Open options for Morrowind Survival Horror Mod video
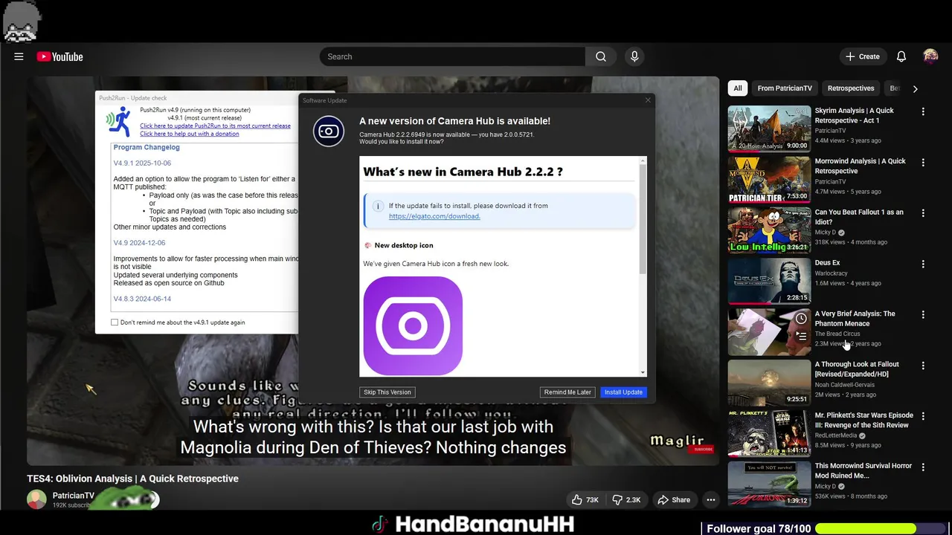This screenshot has width=952, height=535. point(923,467)
